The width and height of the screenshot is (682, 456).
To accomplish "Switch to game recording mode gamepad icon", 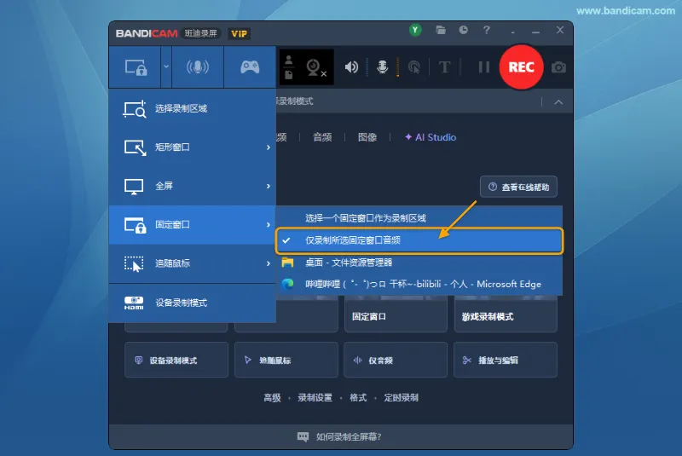I will click(250, 67).
